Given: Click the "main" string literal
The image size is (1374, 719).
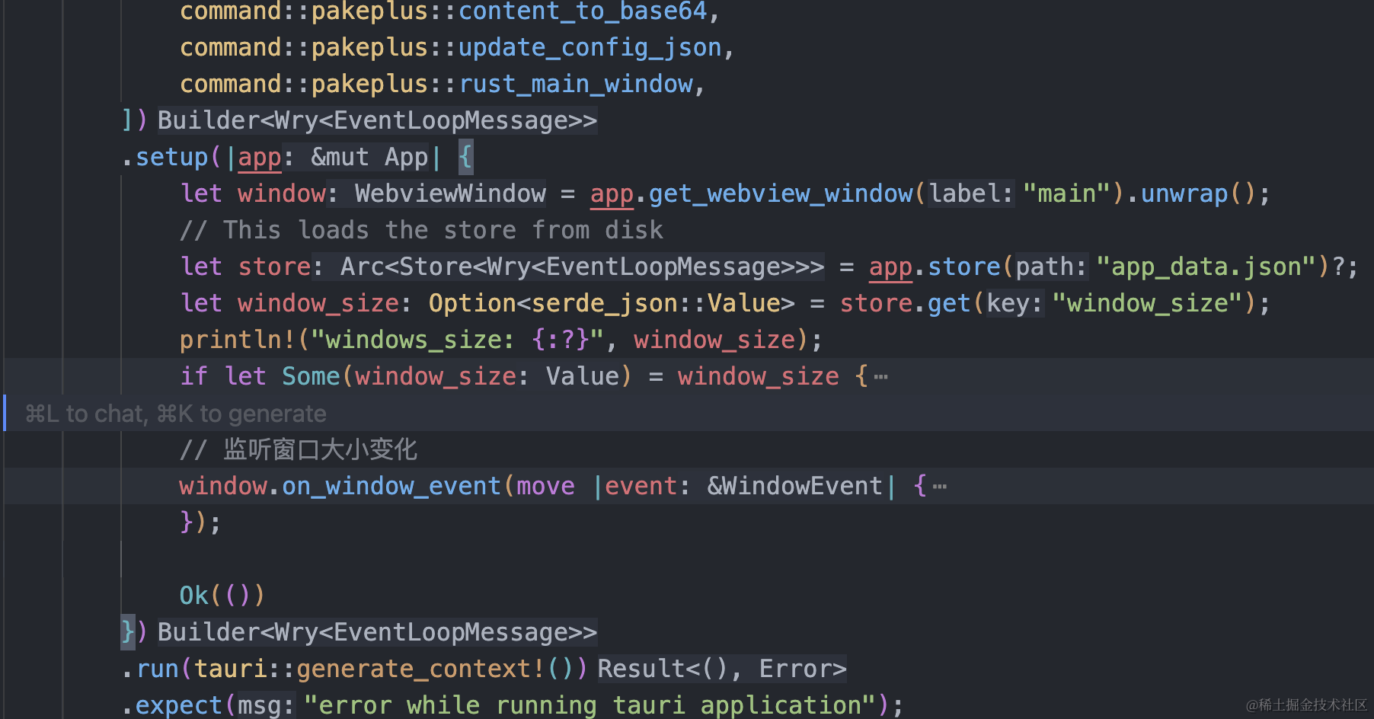Looking at the screenshot, I should [x=1066, y=193].
